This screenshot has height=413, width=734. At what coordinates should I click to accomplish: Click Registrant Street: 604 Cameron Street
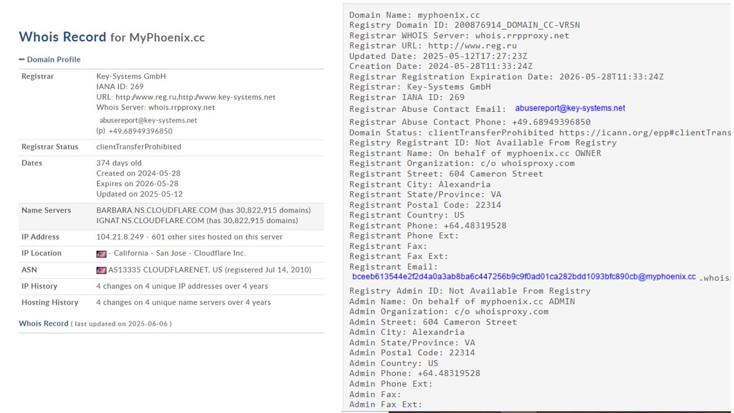pyautogui.click(x=446, y=174)
